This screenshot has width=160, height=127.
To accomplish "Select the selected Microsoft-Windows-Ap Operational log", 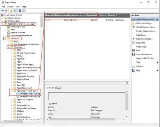I will tap(30, 94).
